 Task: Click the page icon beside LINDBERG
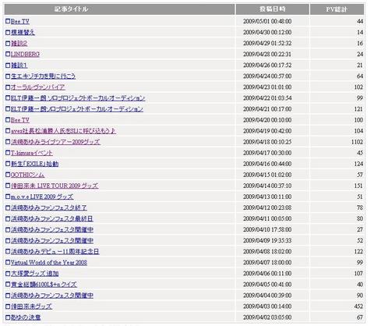(8, 55)
